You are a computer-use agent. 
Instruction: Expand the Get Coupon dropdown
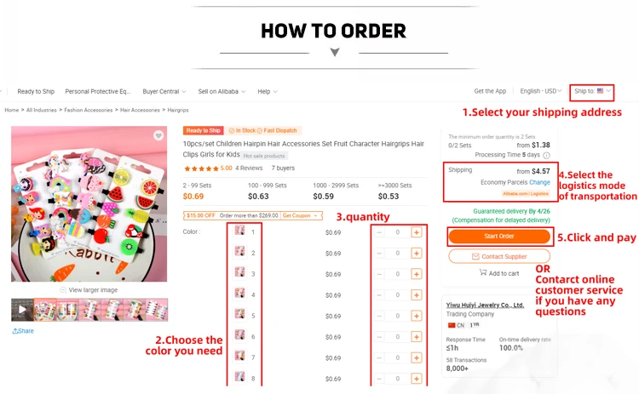point(300,216)
